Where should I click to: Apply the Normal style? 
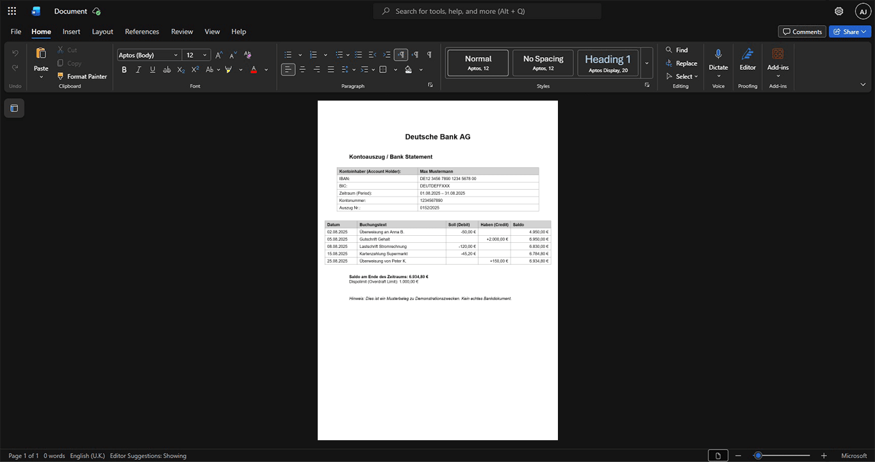(x=478, y=63)
